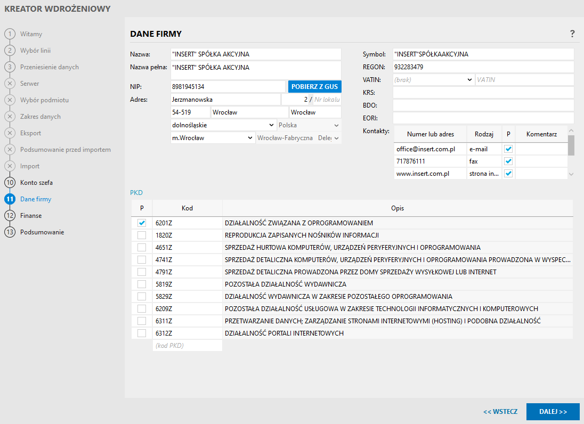The image size is (584, 424).
Task: Open the gmina dropdown showing Wrocław-Fabryczna
Action: pos(299,138)
